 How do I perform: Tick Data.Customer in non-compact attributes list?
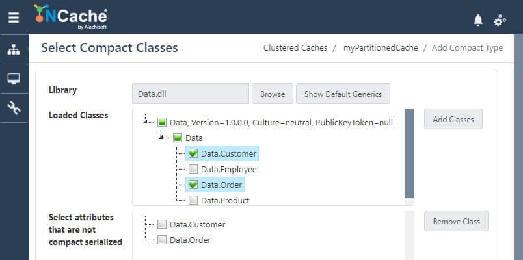pos(162,224)
